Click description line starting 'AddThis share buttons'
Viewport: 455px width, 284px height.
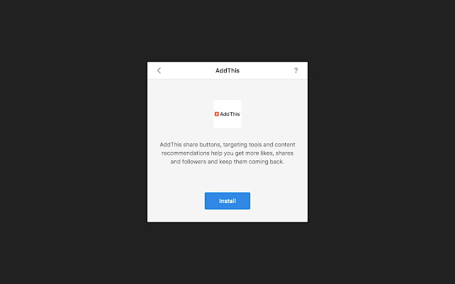tap(227, 145)
